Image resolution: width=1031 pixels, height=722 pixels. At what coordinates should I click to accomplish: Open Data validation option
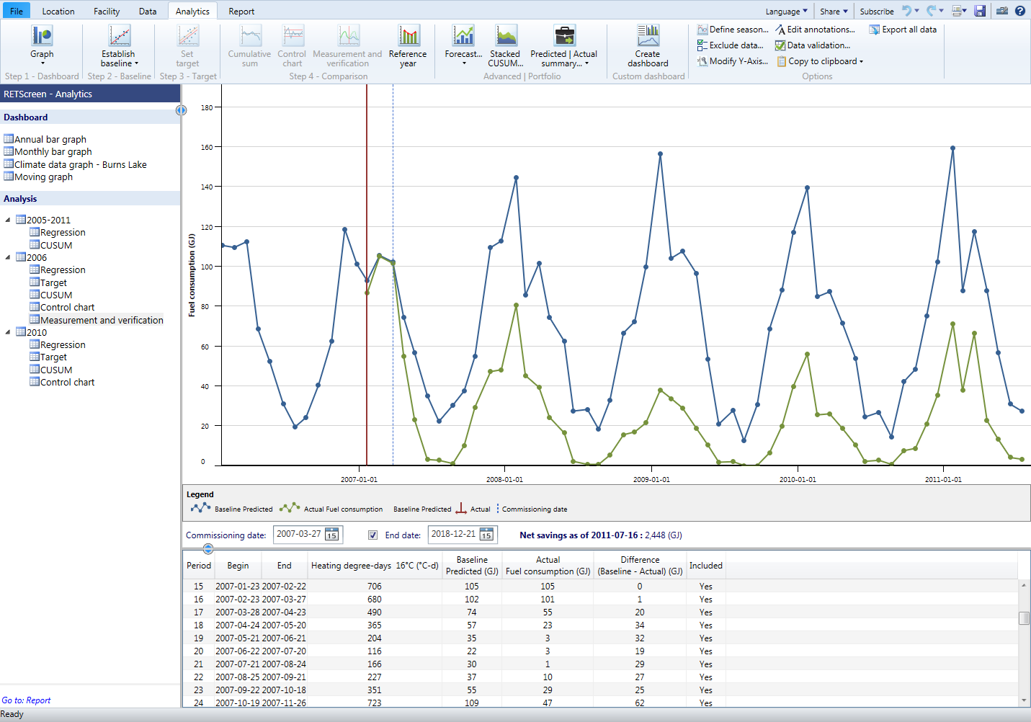pyautogui.click(x=813, y=45)
